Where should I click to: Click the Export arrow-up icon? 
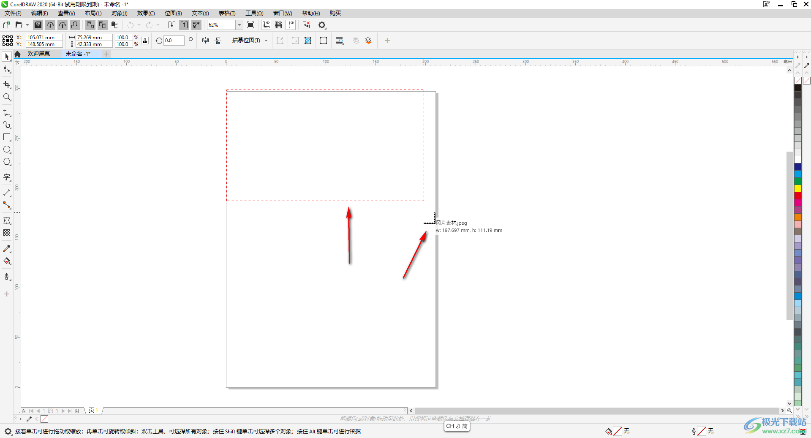(x=184, y=25)
